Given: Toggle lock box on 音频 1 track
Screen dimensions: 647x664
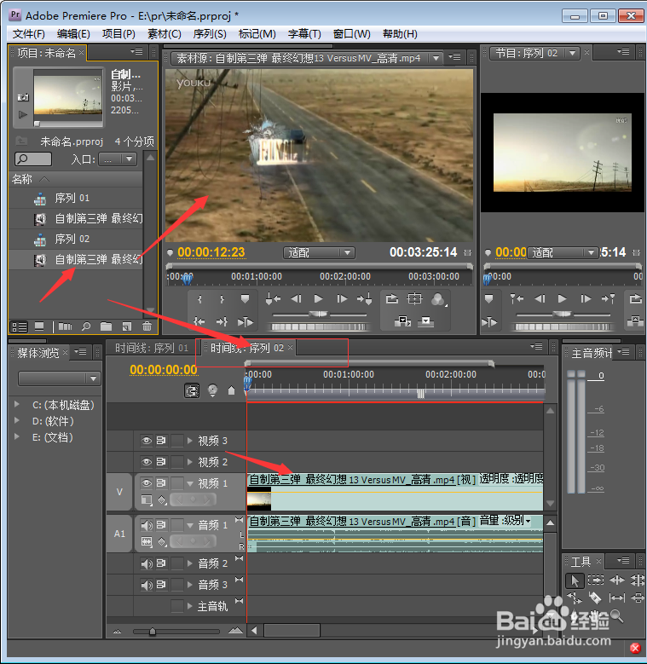Looking at the screenshot, I should click(177, 526).
